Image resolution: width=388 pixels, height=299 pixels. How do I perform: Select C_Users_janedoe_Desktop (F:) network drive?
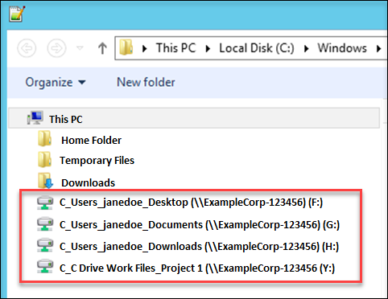click(191, 203)
